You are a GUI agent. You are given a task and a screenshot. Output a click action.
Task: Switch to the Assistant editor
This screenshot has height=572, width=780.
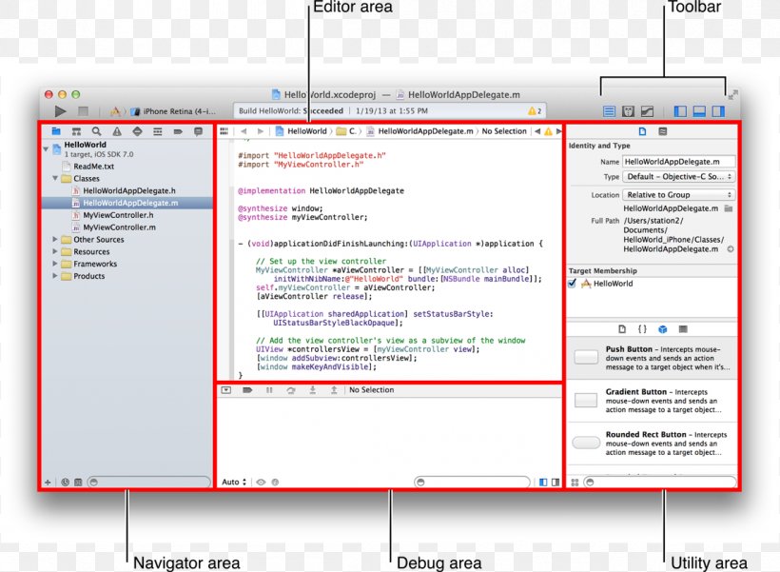[629, 110]
